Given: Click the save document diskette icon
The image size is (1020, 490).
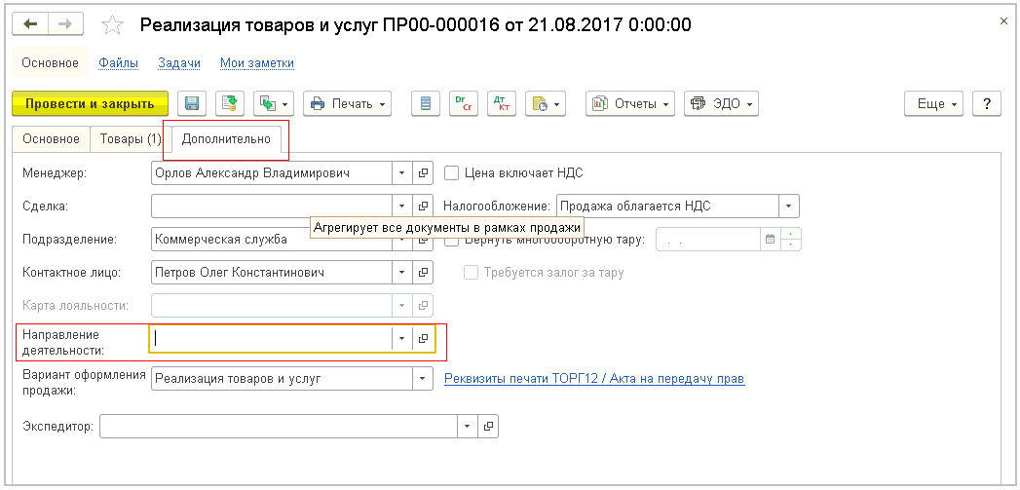Looking at the screenshot, I should 192,103.
